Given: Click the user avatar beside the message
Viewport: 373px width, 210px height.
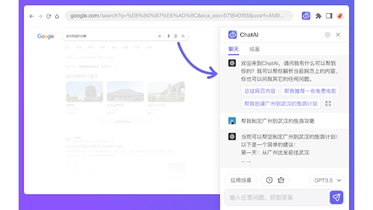Looking at the screenshot, I should tap(232, 121).
